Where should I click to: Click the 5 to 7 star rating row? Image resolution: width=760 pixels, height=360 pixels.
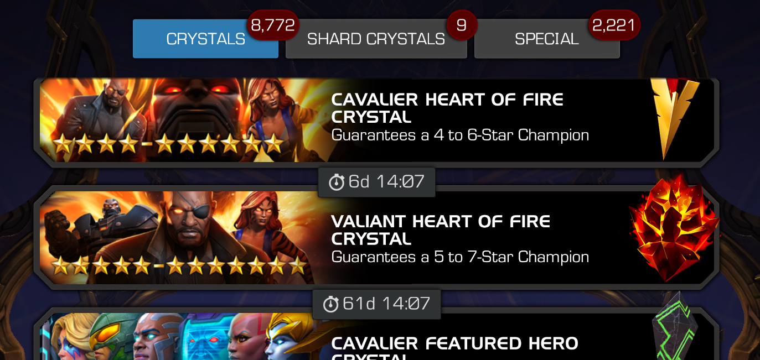pyautogui.click(x=178, y=266)
